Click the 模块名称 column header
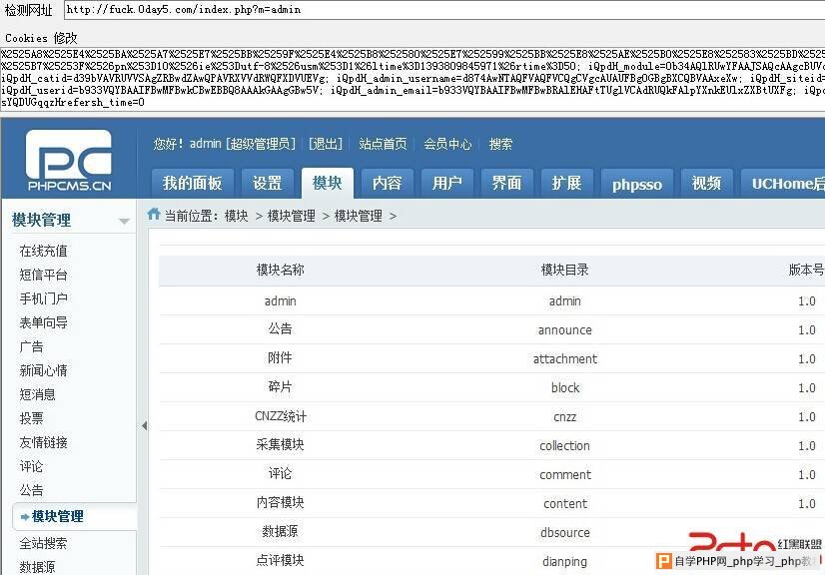The image size is (825, 575). pos(280,270)
